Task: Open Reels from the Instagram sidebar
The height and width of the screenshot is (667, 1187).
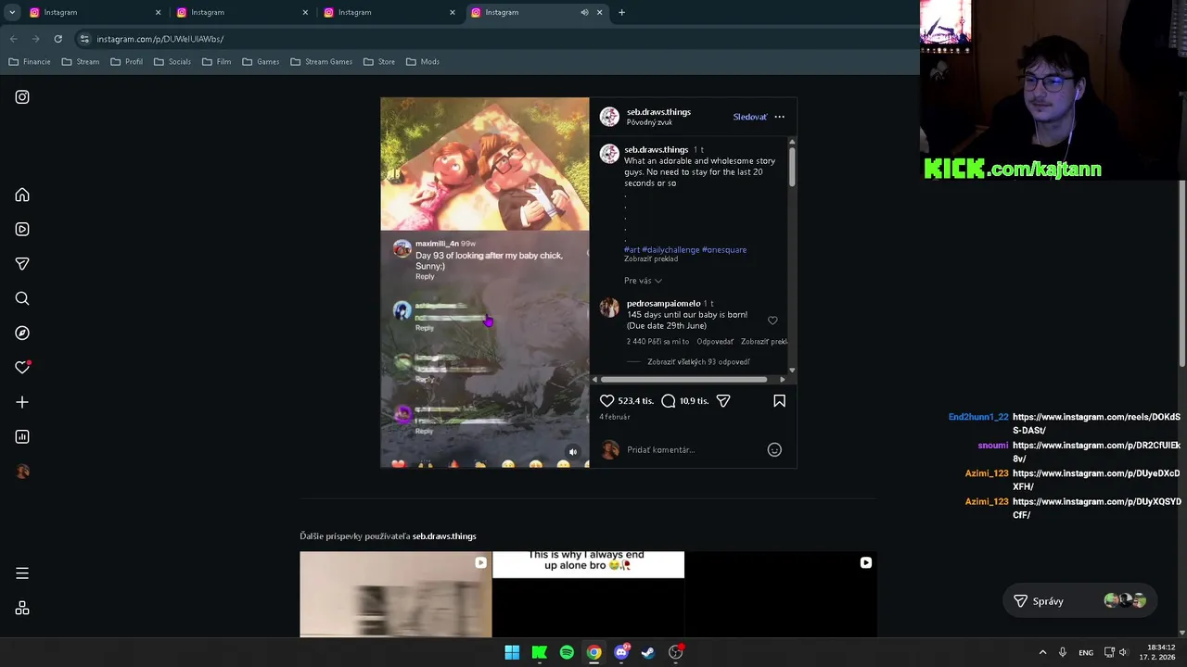Action: 22,230
